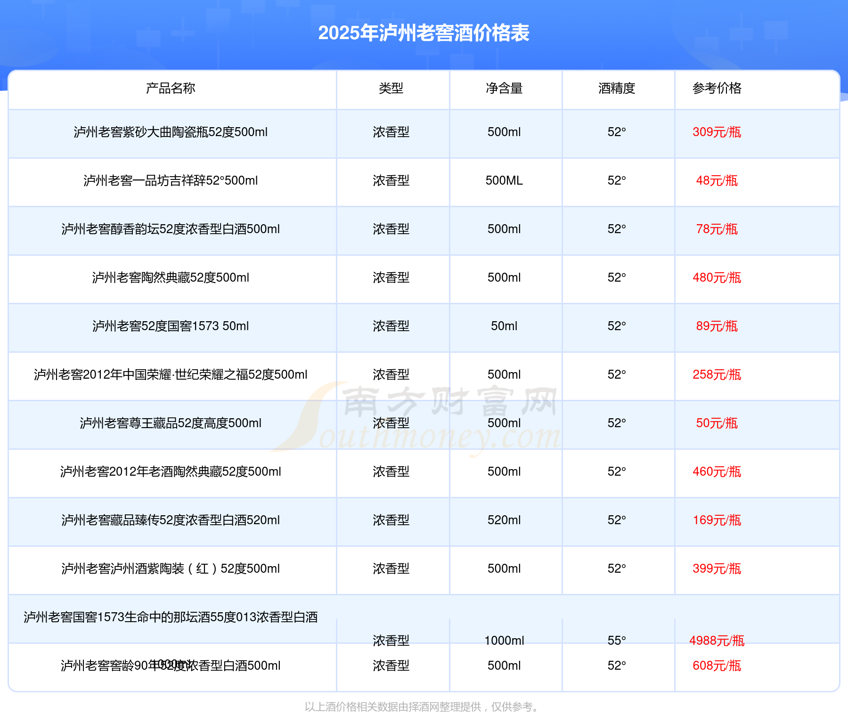Select the price "48元/瓶"
The image size is (848, 714).
pos(717,180)
